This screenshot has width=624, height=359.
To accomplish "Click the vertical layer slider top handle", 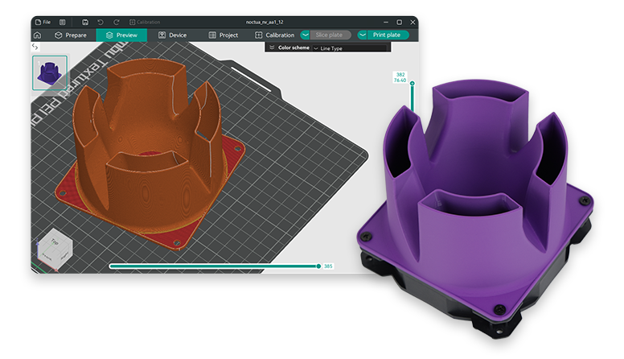I will tap(413, 83).
